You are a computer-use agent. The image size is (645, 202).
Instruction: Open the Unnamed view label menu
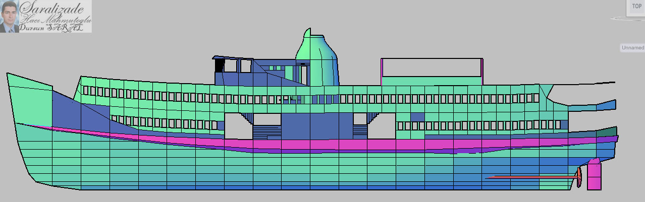[x=632, y=48]
